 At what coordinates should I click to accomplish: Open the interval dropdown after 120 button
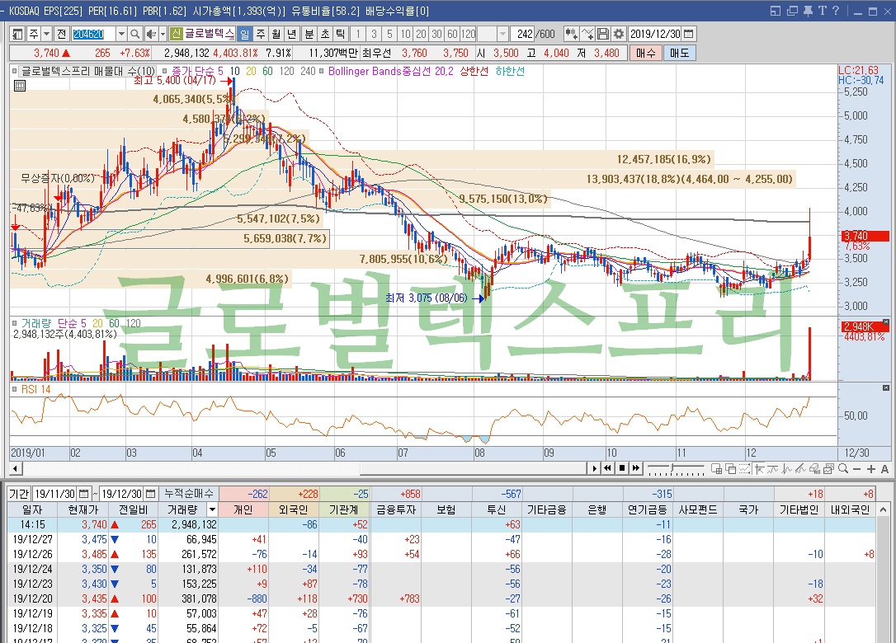pyautogui.click(x=502, y=35)
